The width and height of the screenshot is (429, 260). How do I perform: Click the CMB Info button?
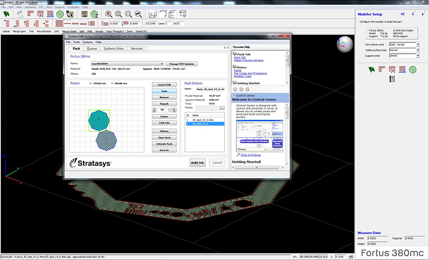tap(164, 122)
